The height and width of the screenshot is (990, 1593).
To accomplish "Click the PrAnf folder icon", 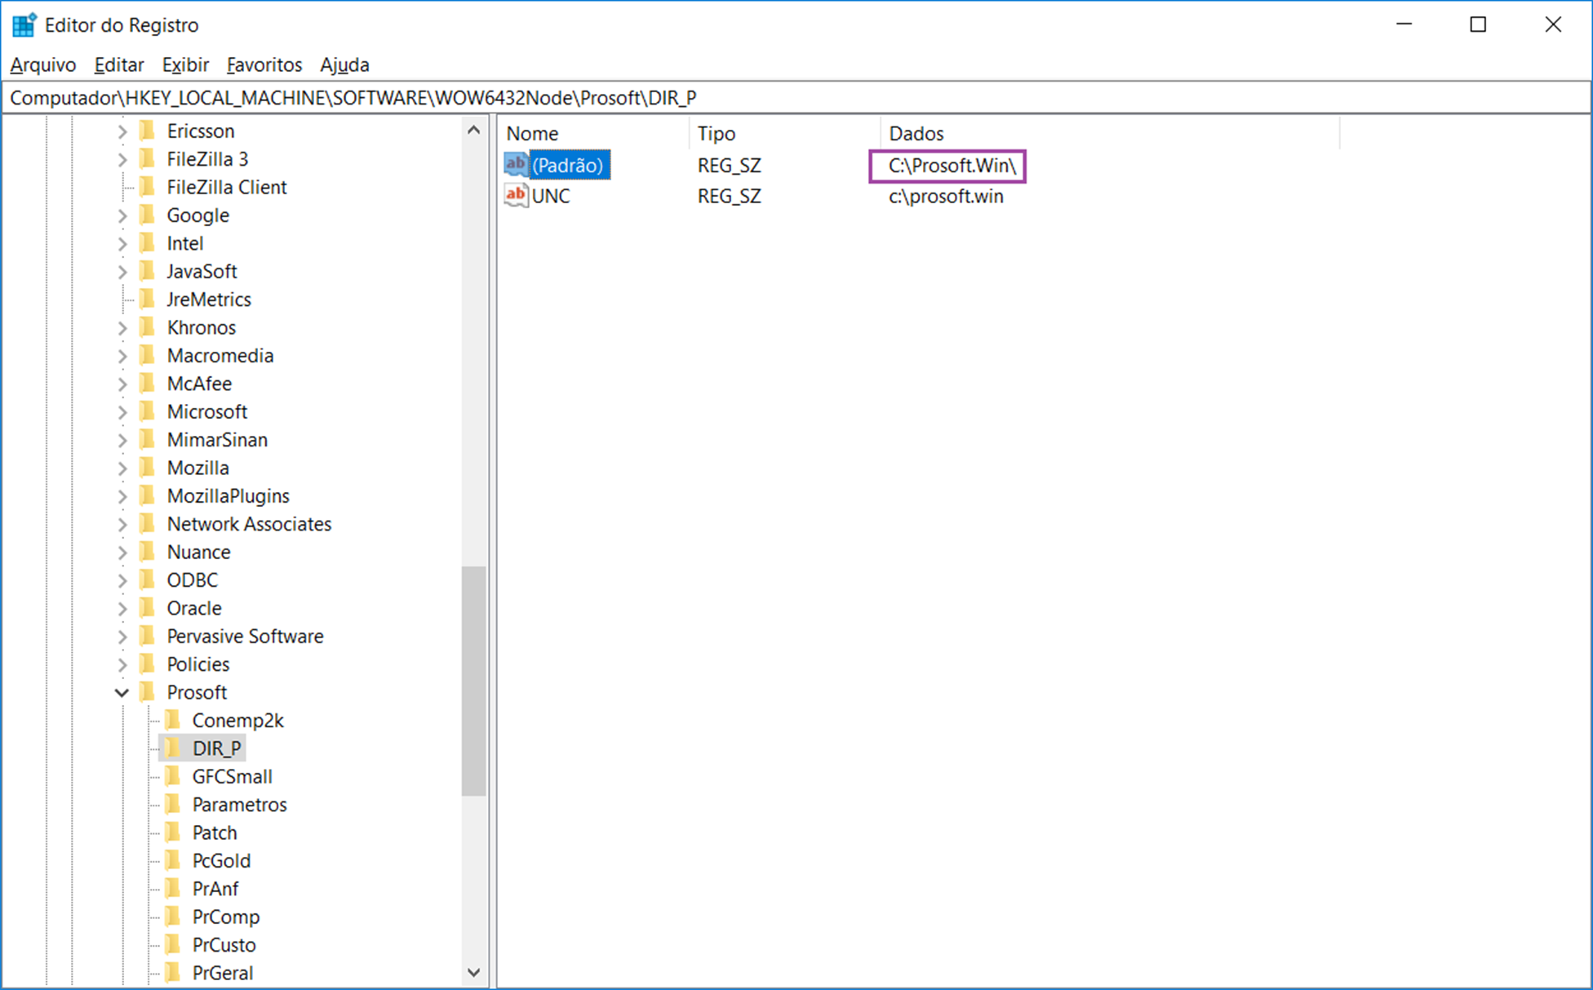I will tap(173, 889).
